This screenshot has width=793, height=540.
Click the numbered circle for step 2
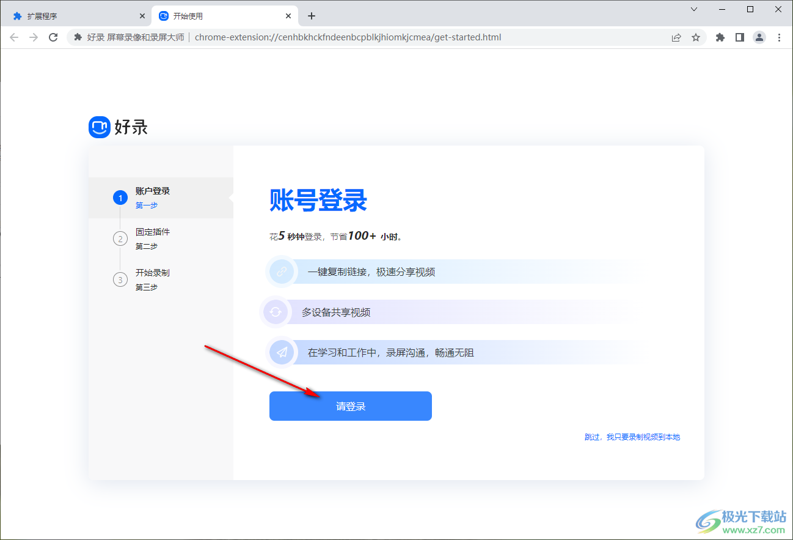pyautogui.click(x=120, y=239)
